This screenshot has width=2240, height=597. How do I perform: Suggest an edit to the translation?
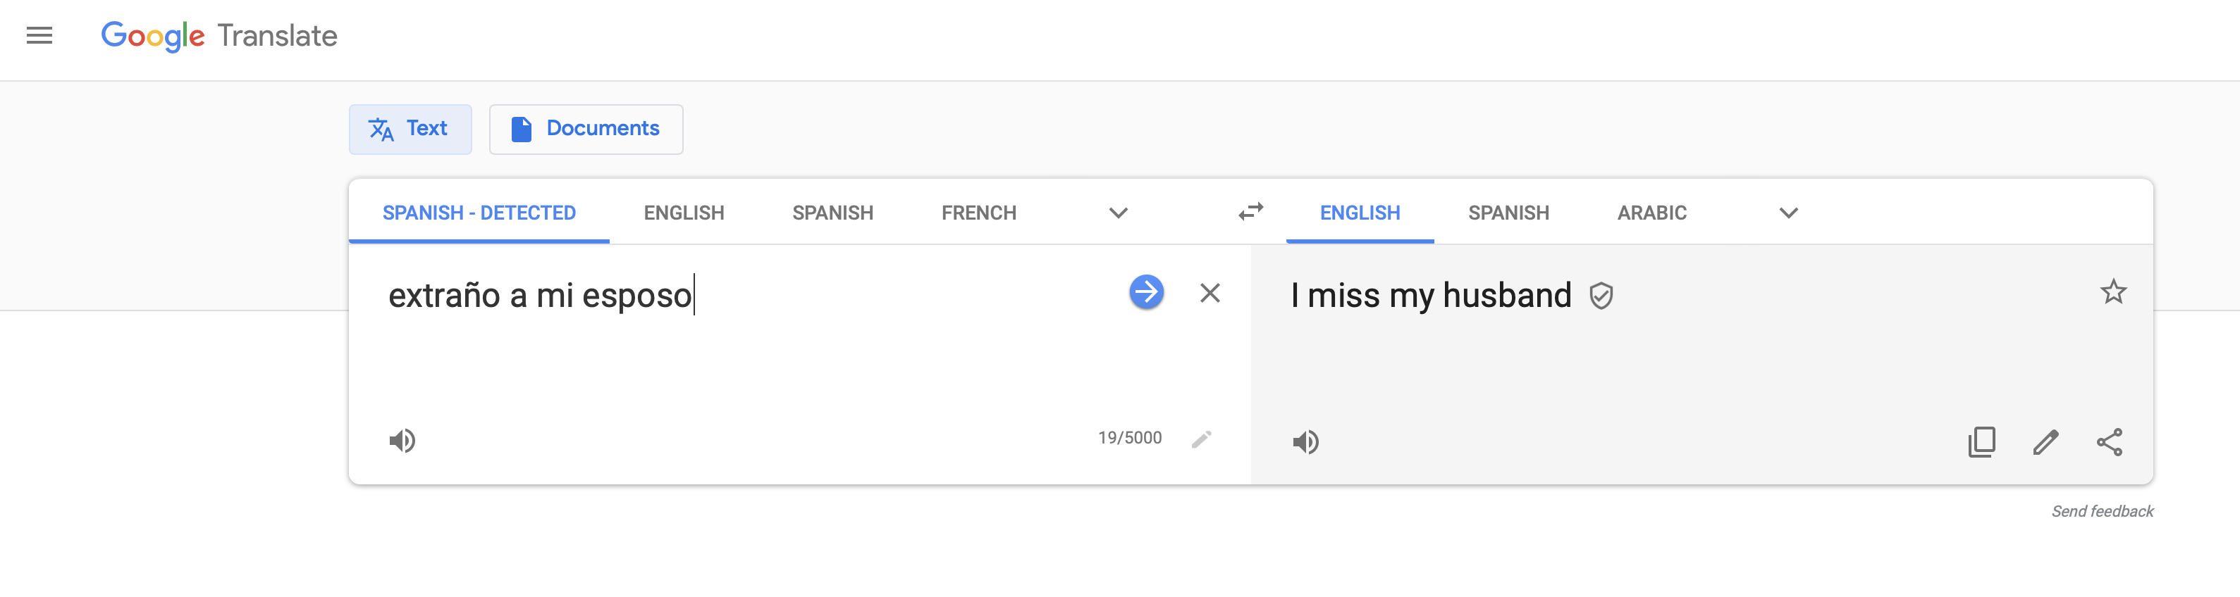[2045, 442]
